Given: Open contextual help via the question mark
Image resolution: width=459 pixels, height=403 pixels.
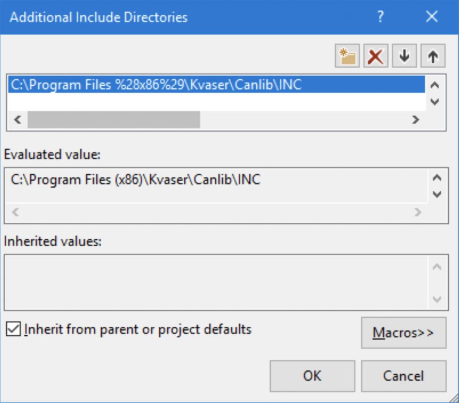Looking at the screenshot, I should [381, 17].
